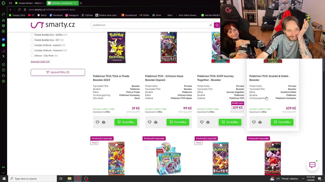Open a new browser tab
Image resolution: width=325 pixels, height=182 pixels.
pos(81,3)
